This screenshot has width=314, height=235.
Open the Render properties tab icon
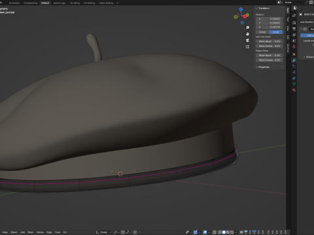click(x=294, y=23)
